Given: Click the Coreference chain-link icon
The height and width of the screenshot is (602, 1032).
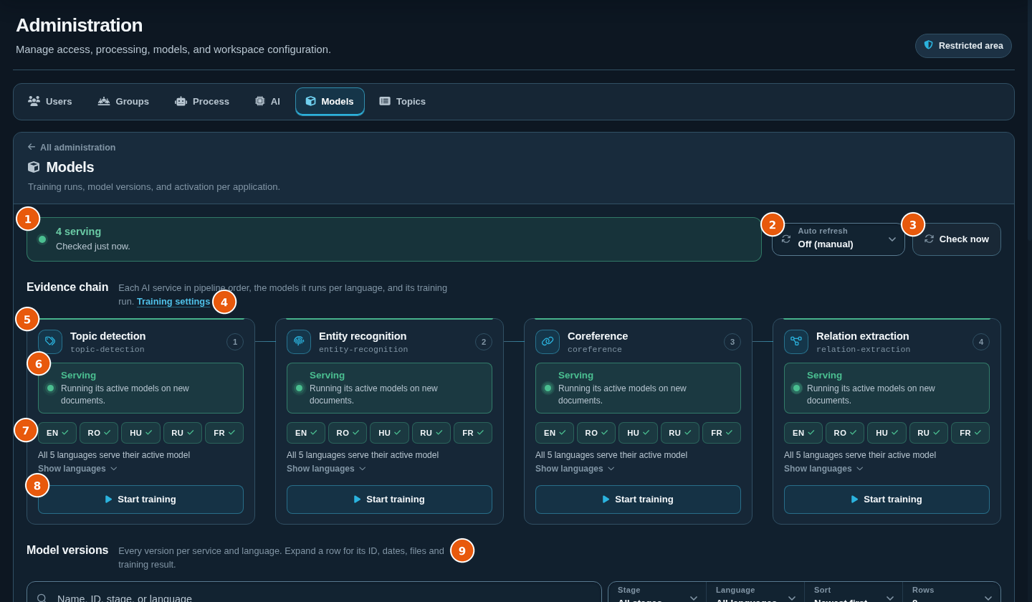Looking at the screenshot, I should click(x=548, y=342).
